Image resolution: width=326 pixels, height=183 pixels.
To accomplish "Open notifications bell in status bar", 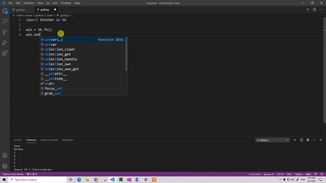I will tap(321, 174).
